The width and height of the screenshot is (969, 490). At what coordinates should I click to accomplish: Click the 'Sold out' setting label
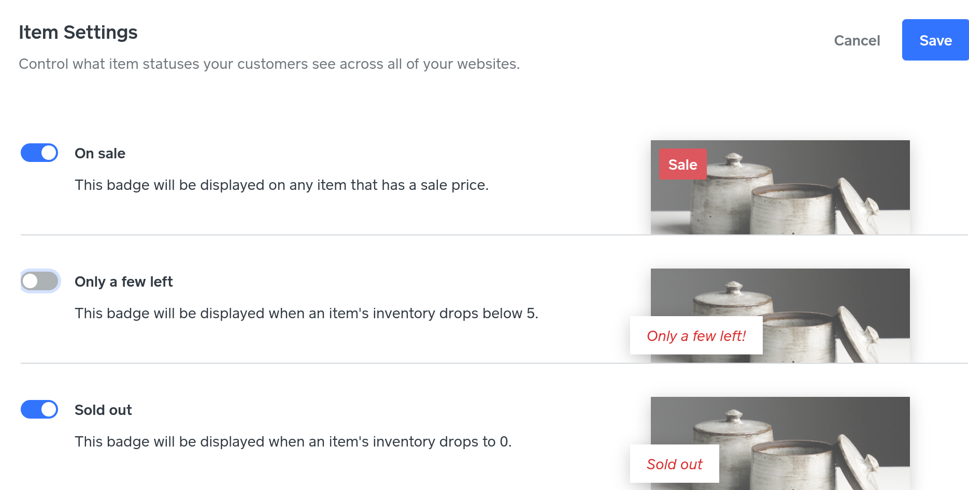click(103, 410)
